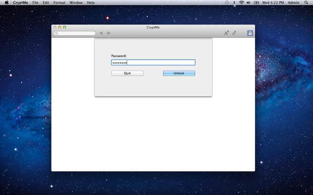Open the Window menu
313x195 pixels.
pyautogui.click(x=76, y=3)
